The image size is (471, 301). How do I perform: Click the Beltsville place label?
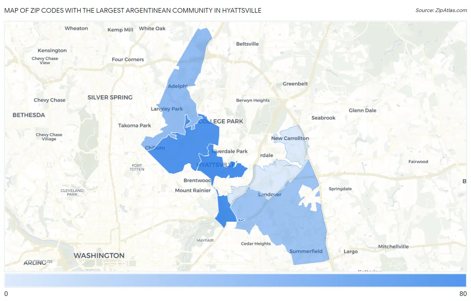(247, 44)
